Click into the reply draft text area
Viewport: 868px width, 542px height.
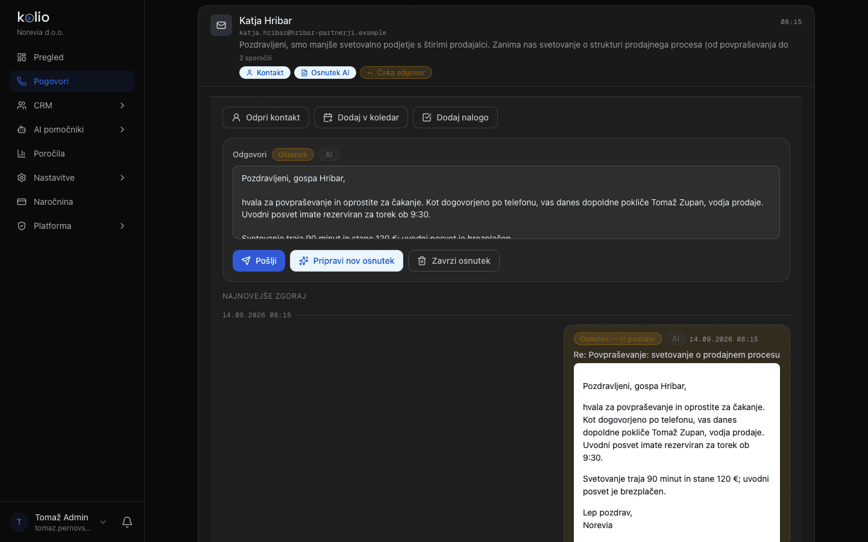coord(506,202)
